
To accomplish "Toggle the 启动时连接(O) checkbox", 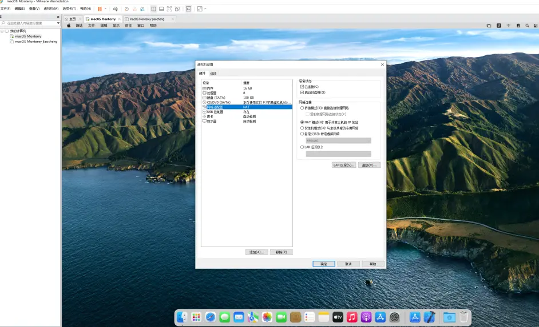I will tap(302, 92).
